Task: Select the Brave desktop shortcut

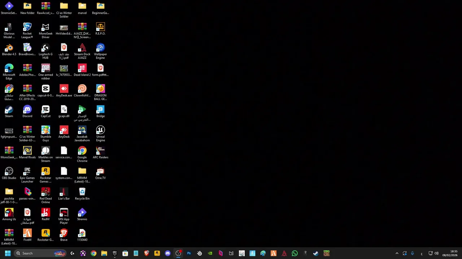Action: click(64, 235)
